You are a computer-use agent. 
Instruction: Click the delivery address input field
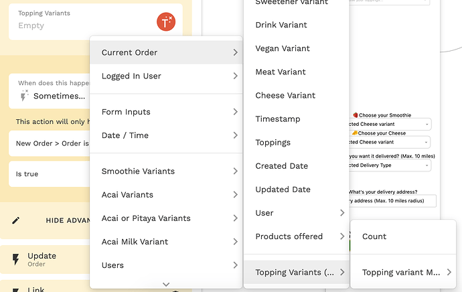point(390,201)
